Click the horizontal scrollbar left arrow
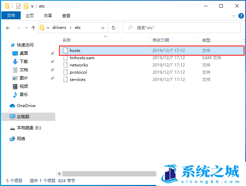Image resolution: width=246 pixels, height=186 pixels. pyautogui.click(x=59, y=174)
